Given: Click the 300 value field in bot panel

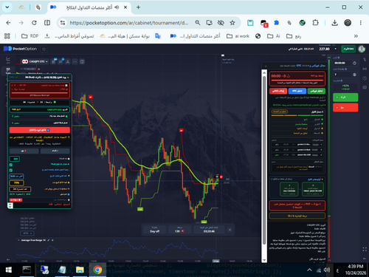Looking at the screenshot, I should pos(15,159).
